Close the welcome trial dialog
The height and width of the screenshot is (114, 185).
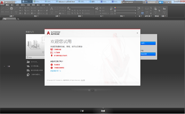pos(137,33)
